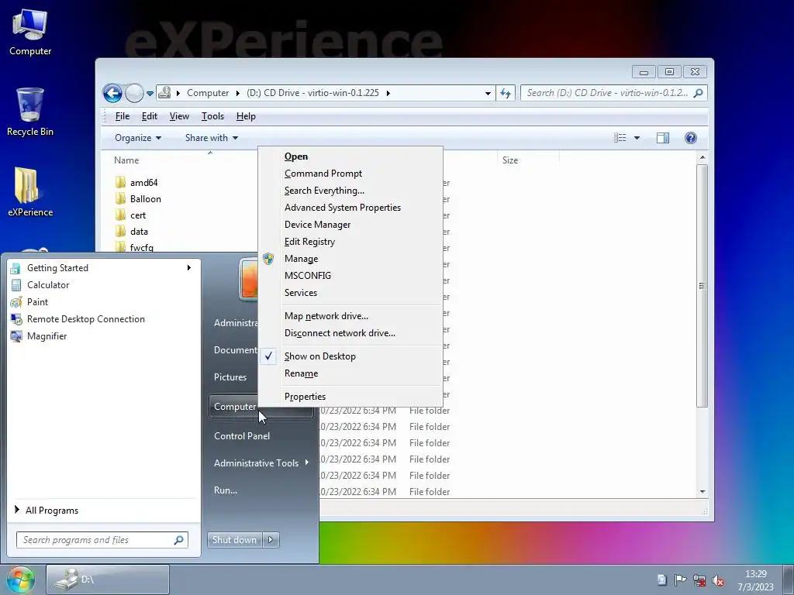This screenshot has height=595, width=794.
Task: Expand the Getting Started submenu arrow
Action: click(x=189, y=267)
